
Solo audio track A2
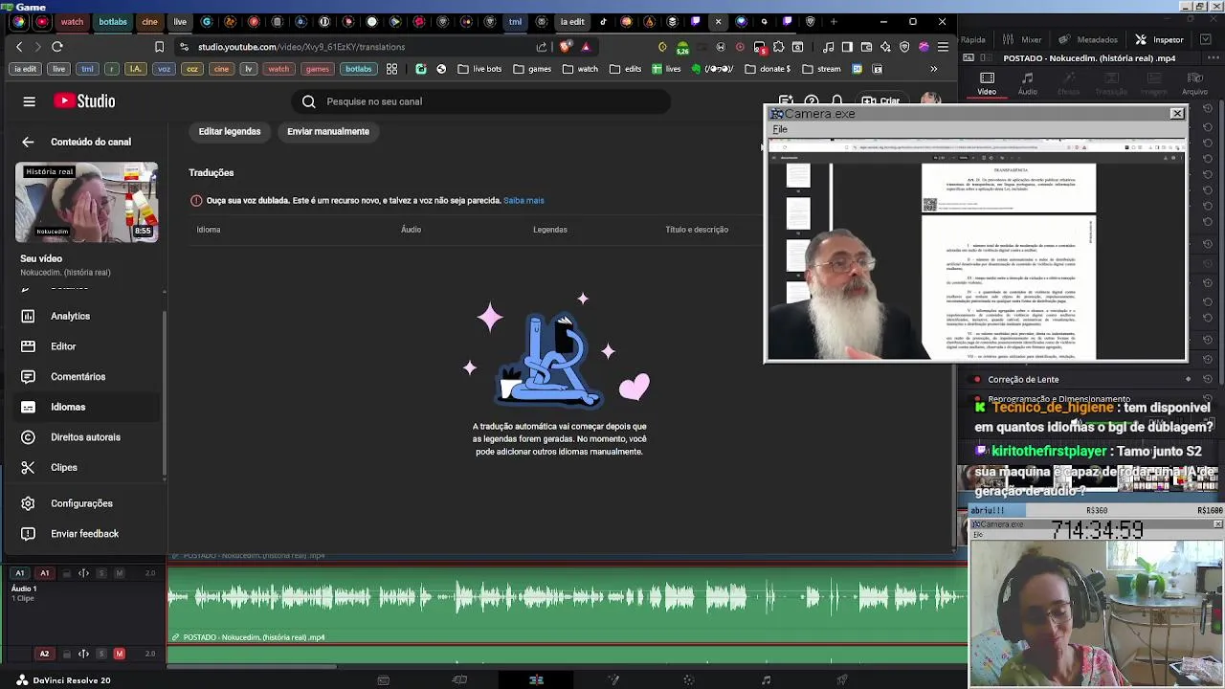tap(101, 654)
